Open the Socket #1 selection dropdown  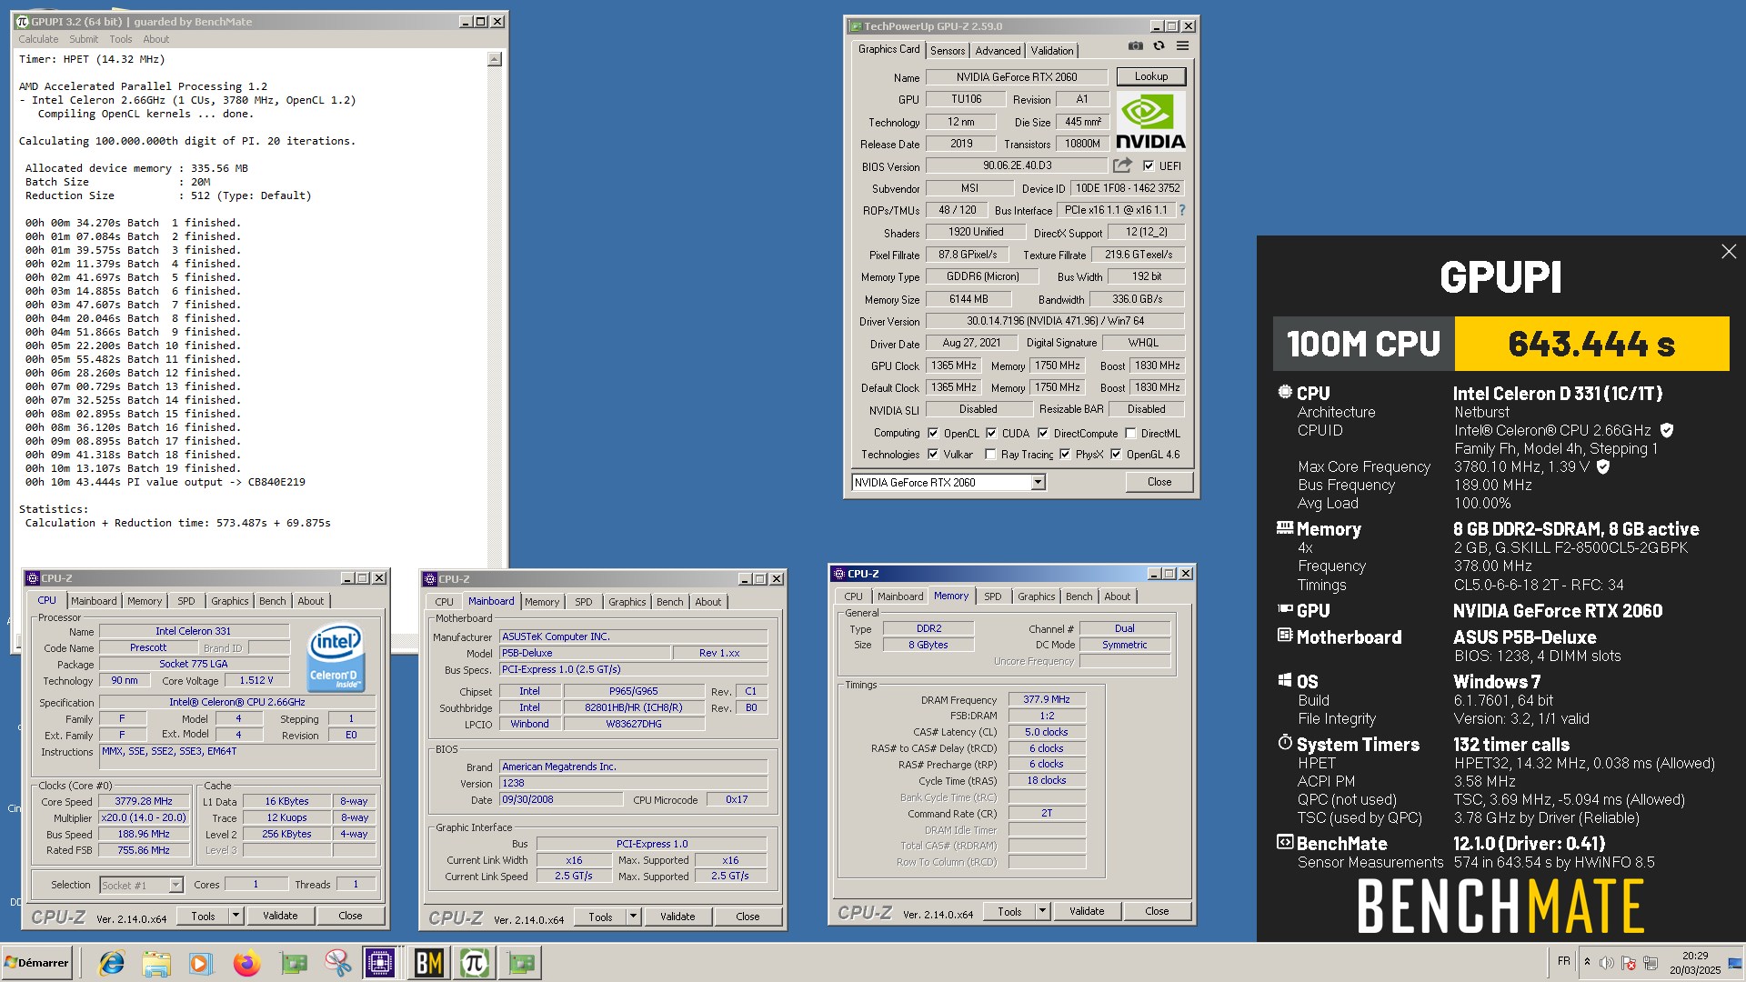point(176,885)
